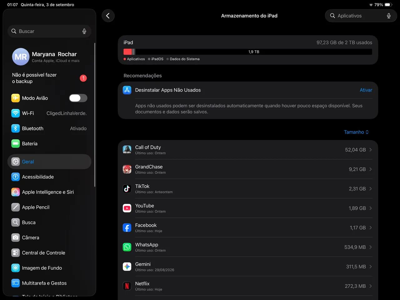Focus the Buscar search field
This screenshot has height=300, width=400.
point(49,31)
